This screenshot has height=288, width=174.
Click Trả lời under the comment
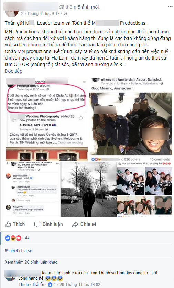[x=39, y=284]
